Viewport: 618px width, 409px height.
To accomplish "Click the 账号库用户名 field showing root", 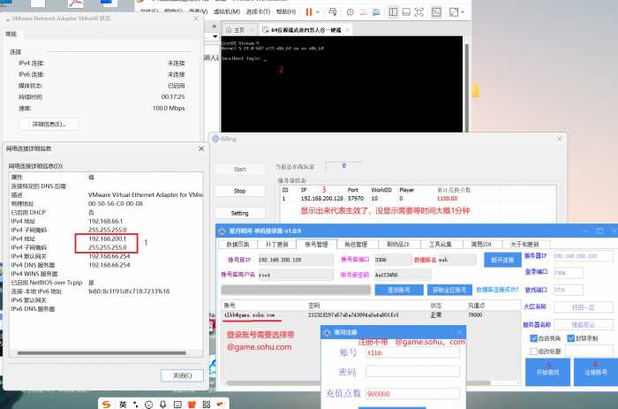I will click(294, 275).
